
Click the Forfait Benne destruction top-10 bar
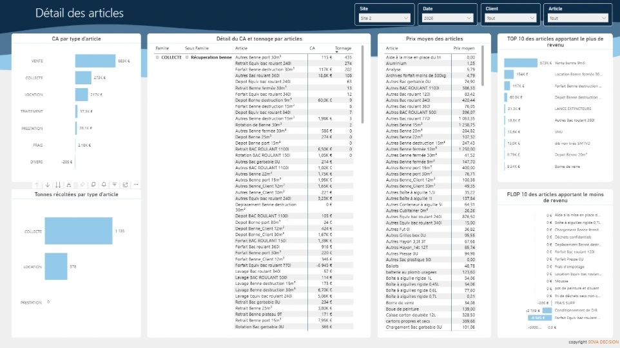coord(507,86)
